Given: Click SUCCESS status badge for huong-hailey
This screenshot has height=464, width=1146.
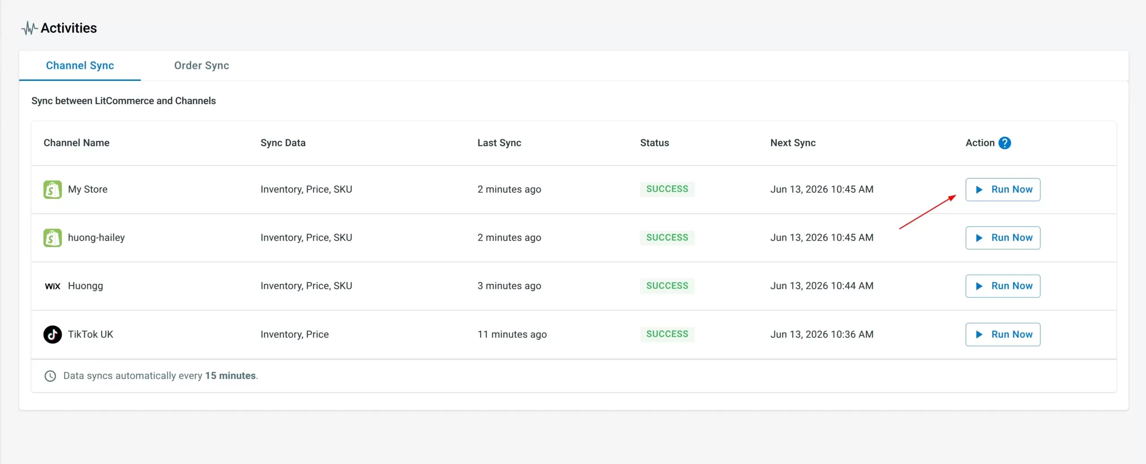Looking at the screenshot, I should tap(667, 237).
